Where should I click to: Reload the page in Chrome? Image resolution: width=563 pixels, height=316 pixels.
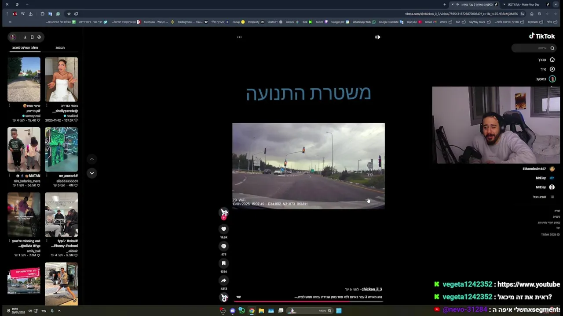pos(540,14)
